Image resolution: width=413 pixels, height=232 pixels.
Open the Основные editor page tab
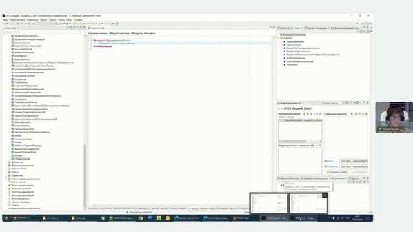click(93, 209)
